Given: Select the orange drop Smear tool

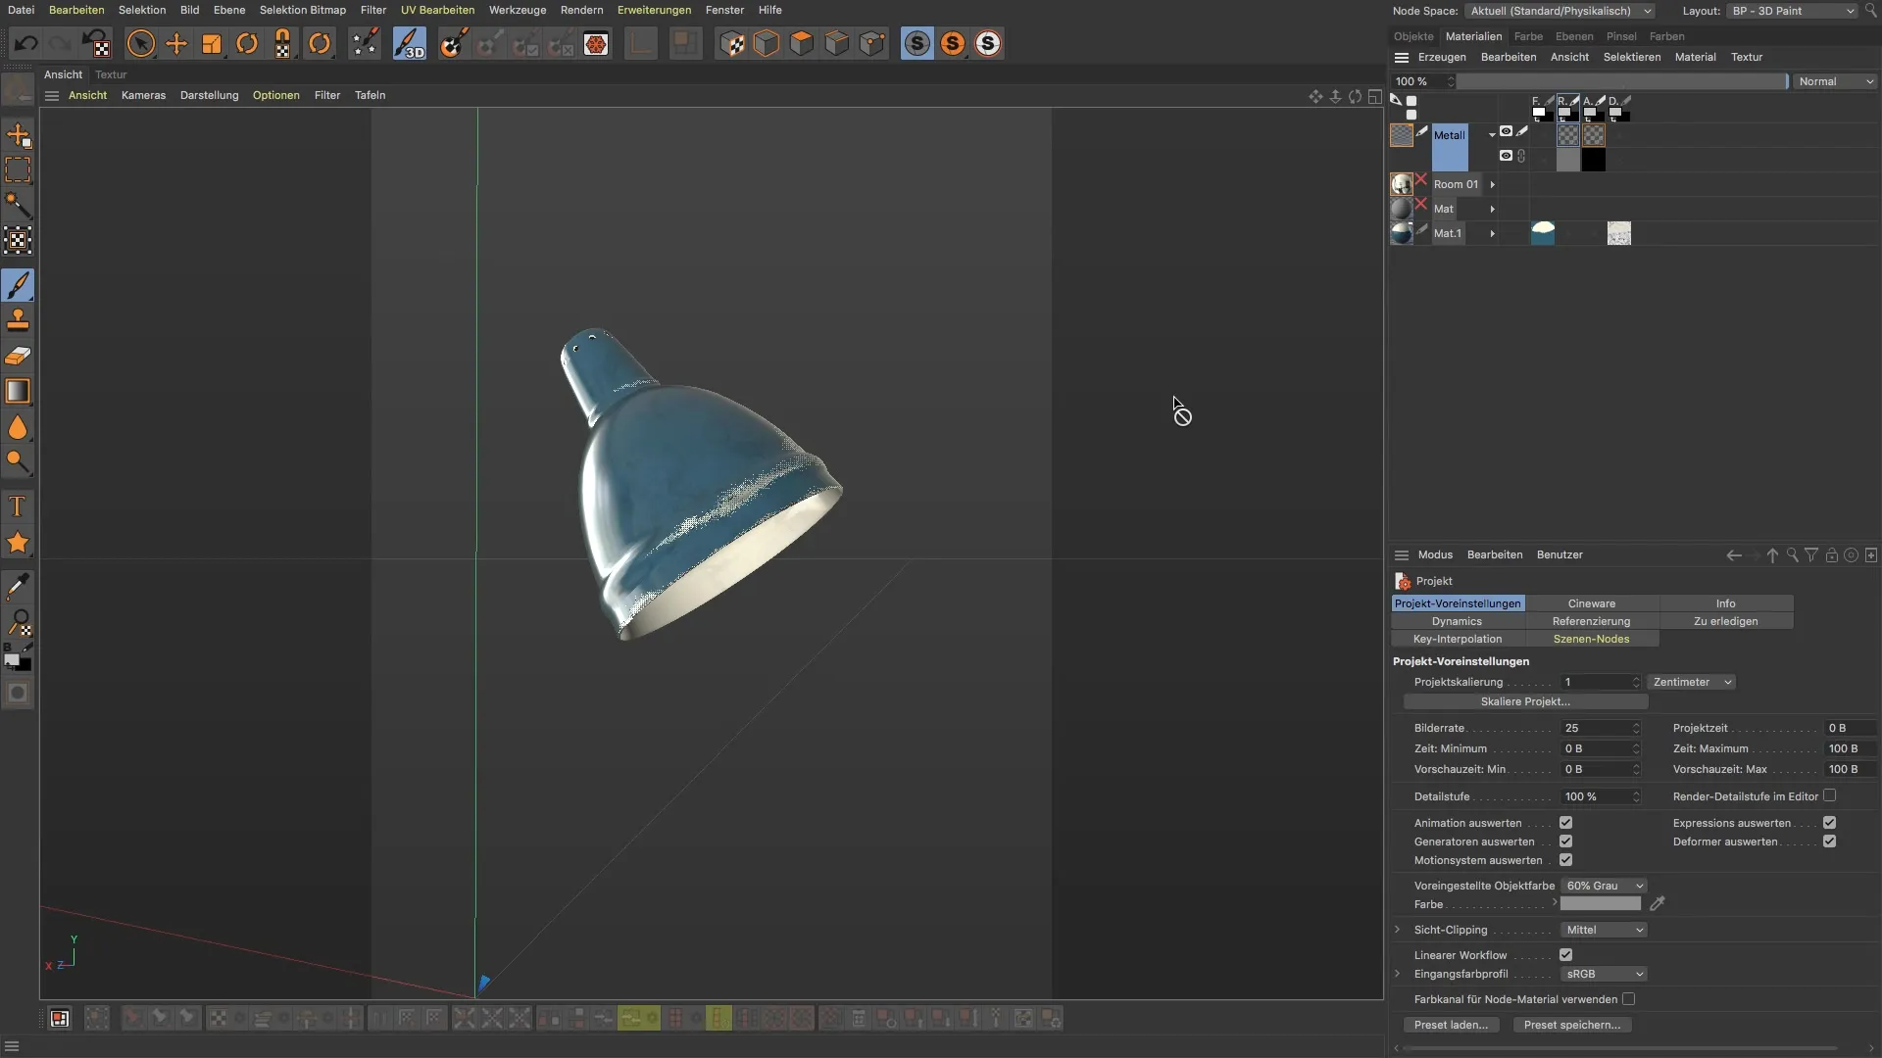Looking at the screenshot, I should [18, 427].
